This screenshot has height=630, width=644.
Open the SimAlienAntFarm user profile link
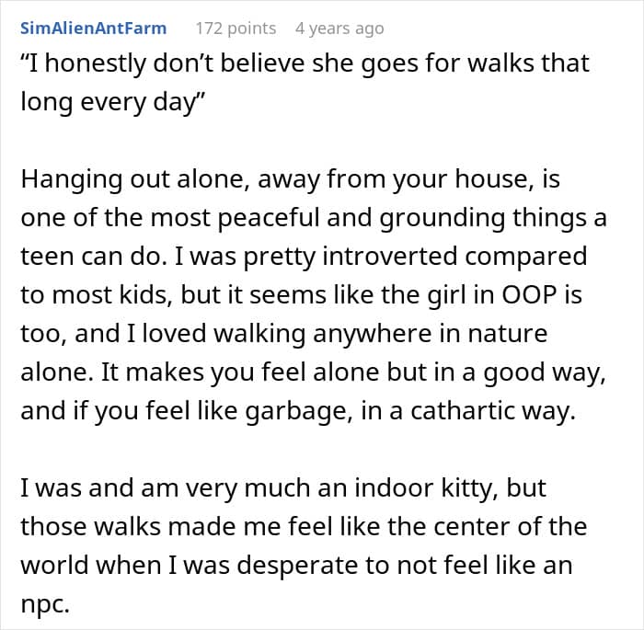click(93, 28)
